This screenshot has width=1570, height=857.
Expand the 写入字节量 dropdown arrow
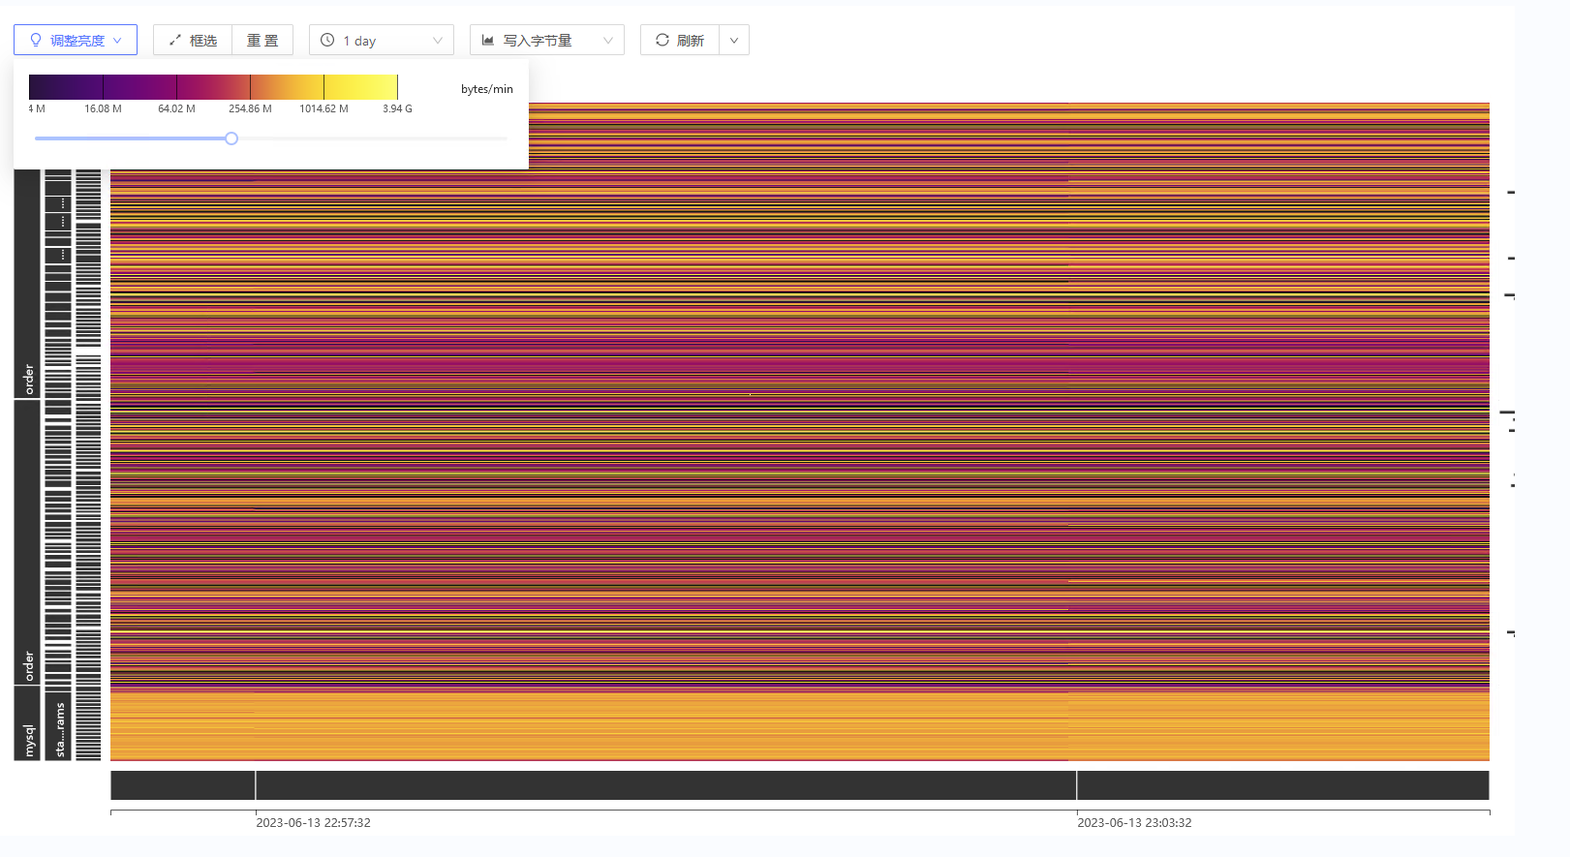tap(608, 41)
